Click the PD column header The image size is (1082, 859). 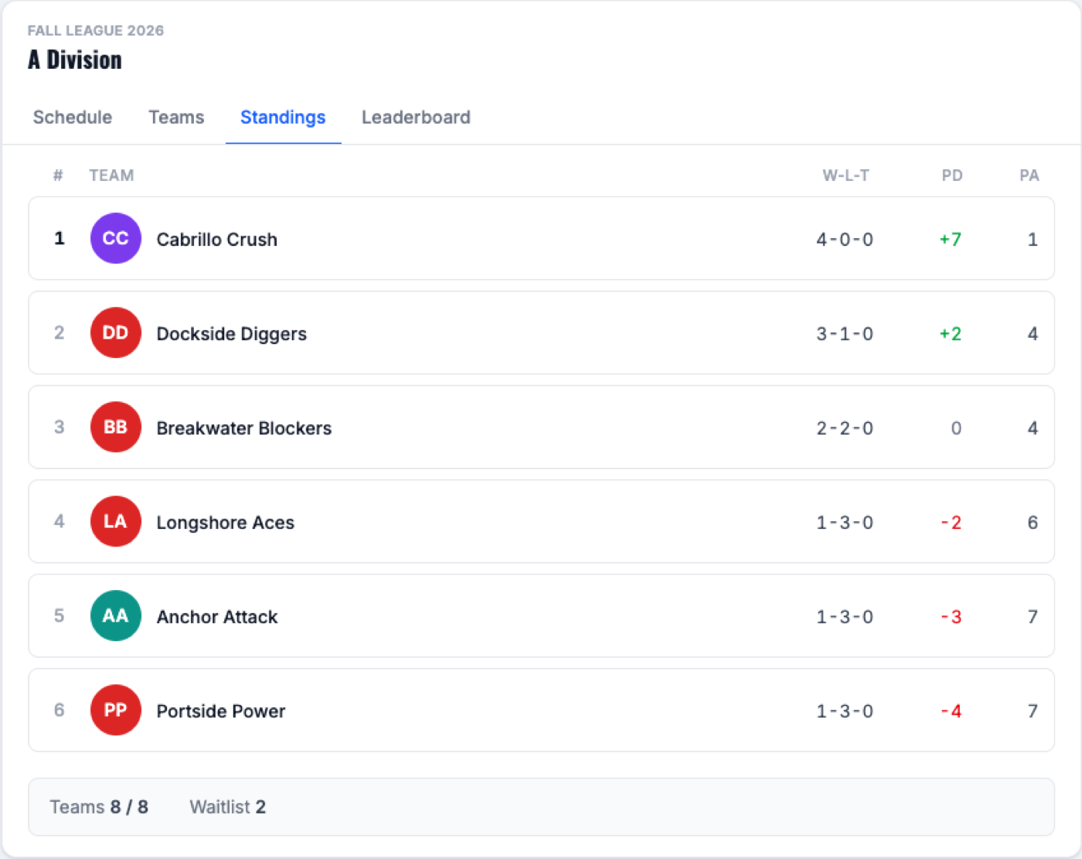click(x=952, y=176)
